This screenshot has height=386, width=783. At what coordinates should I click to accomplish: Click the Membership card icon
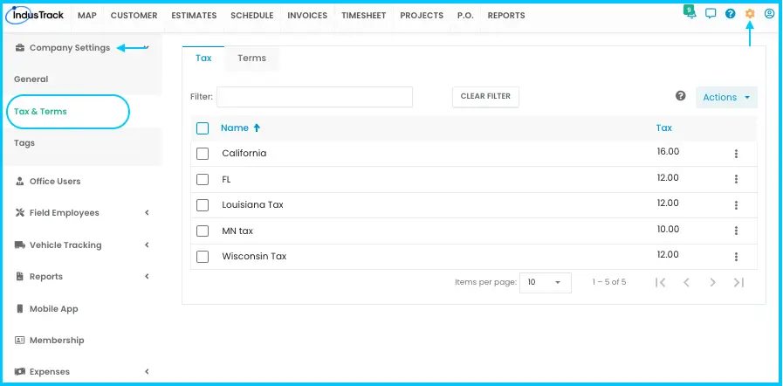pos(20,340)
